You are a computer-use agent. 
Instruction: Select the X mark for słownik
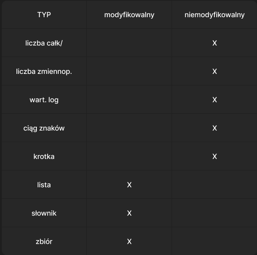[x=129, y=213]
